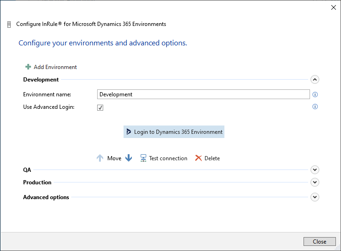Toggle the Use Advanced Login checkbox
This screenshot has width=341, height=251.
point(100,107)
